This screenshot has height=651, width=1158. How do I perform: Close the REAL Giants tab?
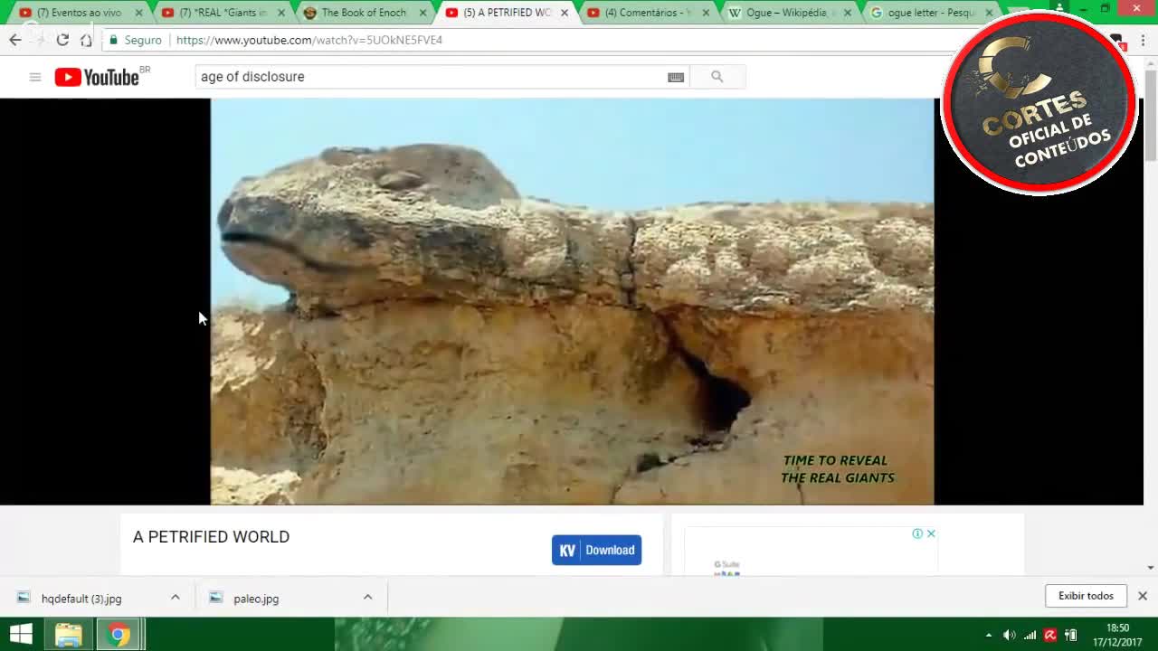coord(280,13)
